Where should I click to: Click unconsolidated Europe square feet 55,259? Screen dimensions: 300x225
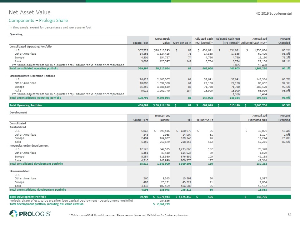coord(144,87)
